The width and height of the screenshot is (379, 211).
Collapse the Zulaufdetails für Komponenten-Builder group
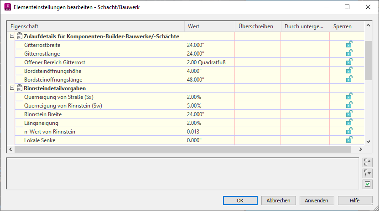click(12, 36)
